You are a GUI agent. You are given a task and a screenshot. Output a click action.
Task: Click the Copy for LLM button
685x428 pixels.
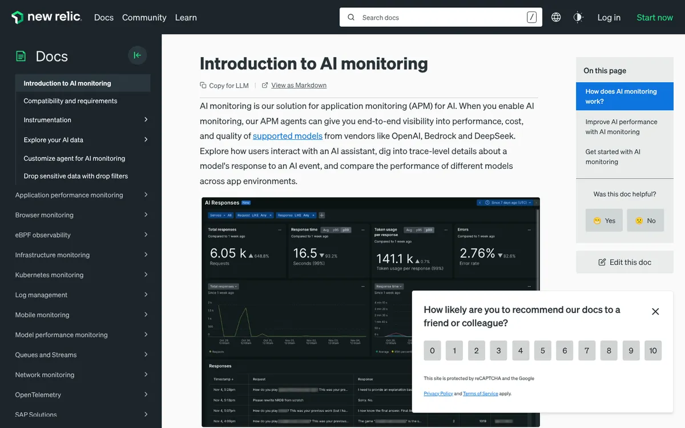coord(224,86)
